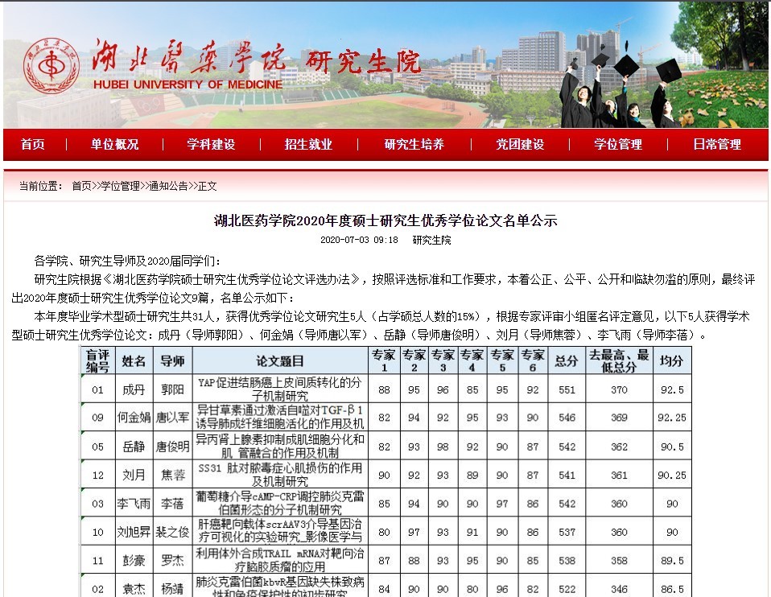The height and width of the screenshot is (597, 771).
Task: Click the average score 89.5
Action: click(672, 560)
